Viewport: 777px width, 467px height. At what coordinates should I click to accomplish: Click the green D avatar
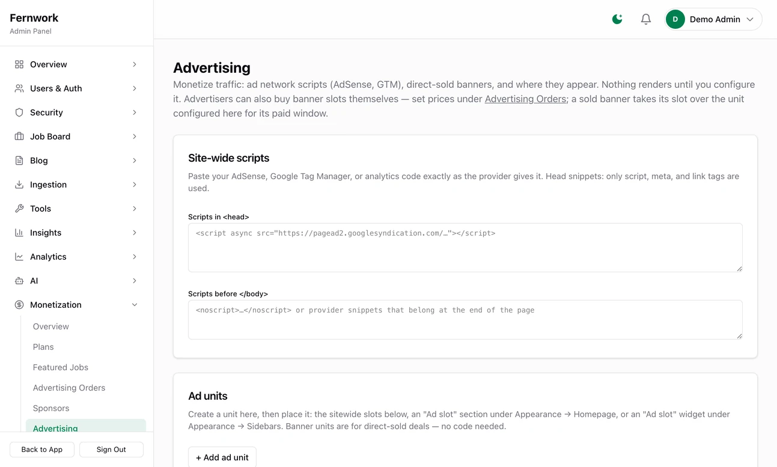[x=675, y=19]
